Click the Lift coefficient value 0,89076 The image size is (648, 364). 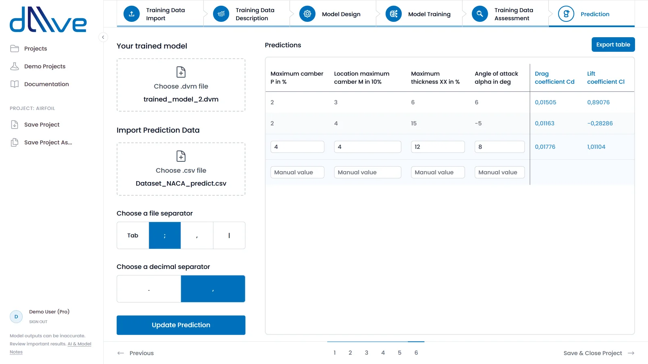pos(598,102)
